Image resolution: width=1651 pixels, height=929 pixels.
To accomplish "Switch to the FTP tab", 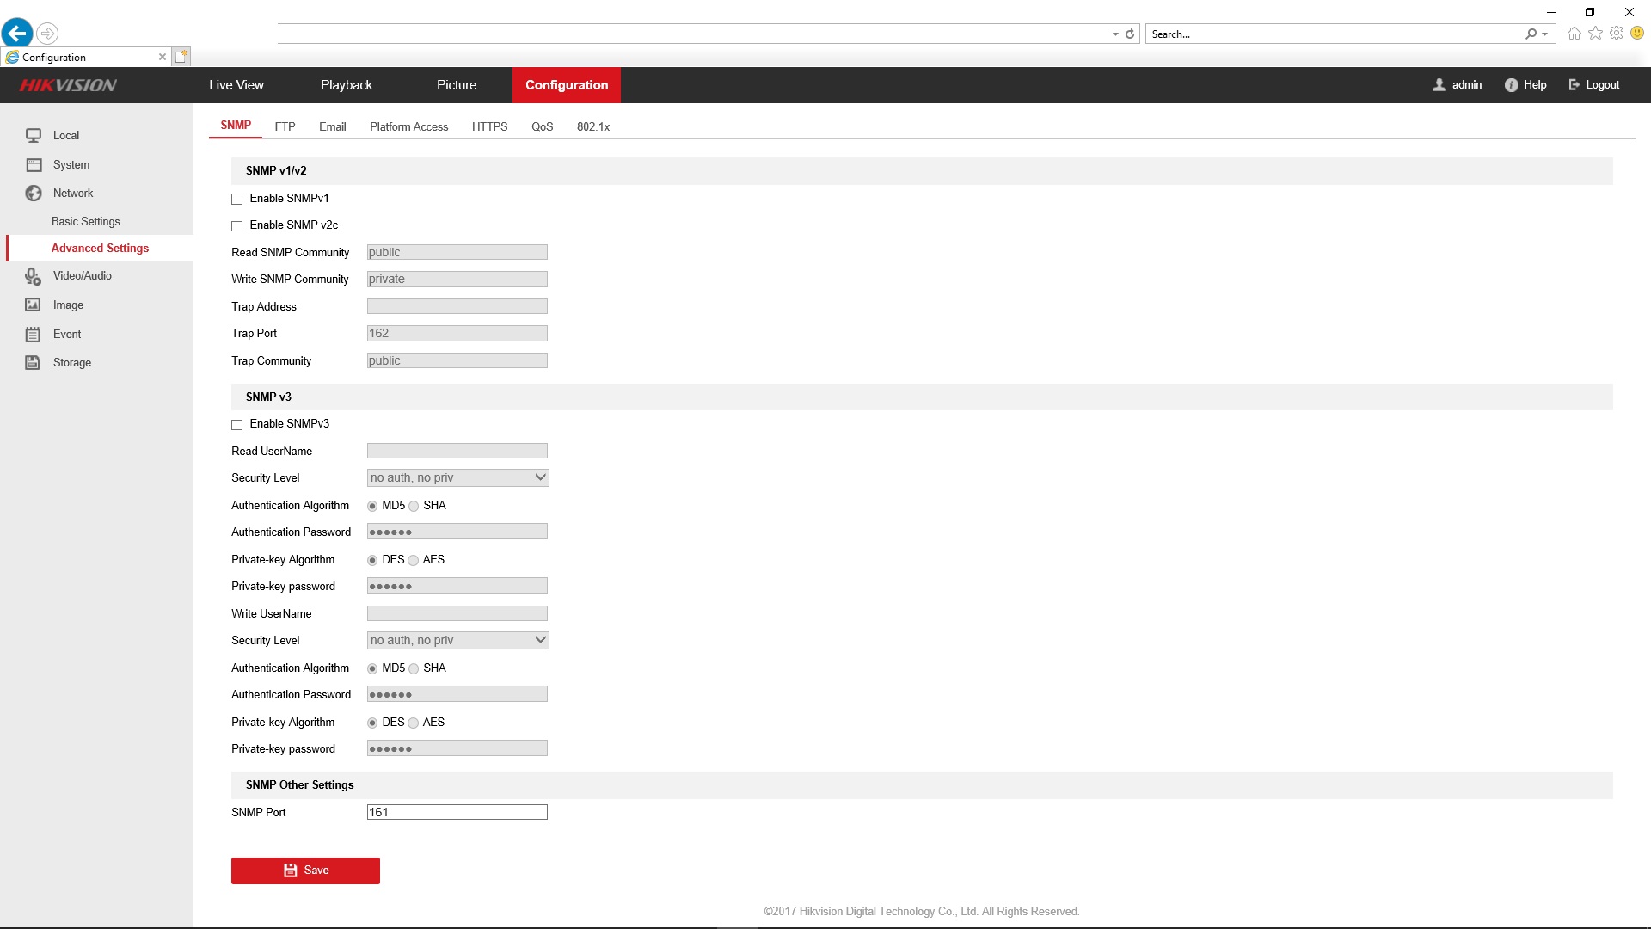I will pyautogui.click(x=285, y=126).
